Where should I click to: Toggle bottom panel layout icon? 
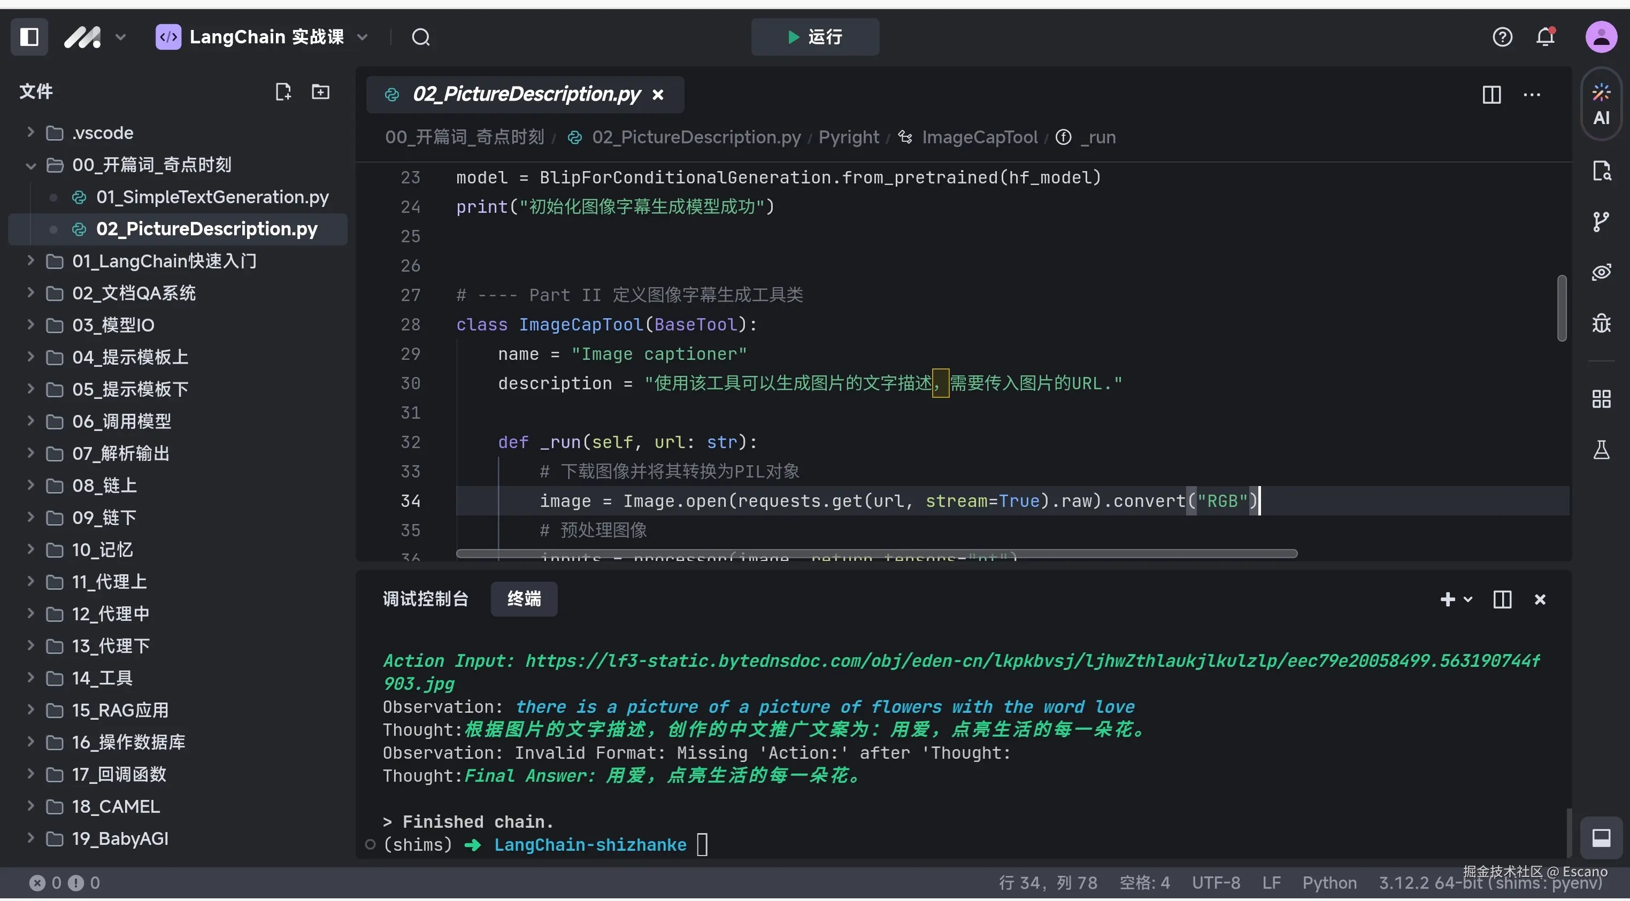pos(1601,839)
